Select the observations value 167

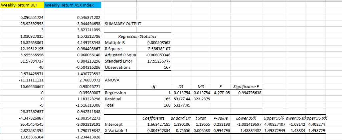click(167, 67)
